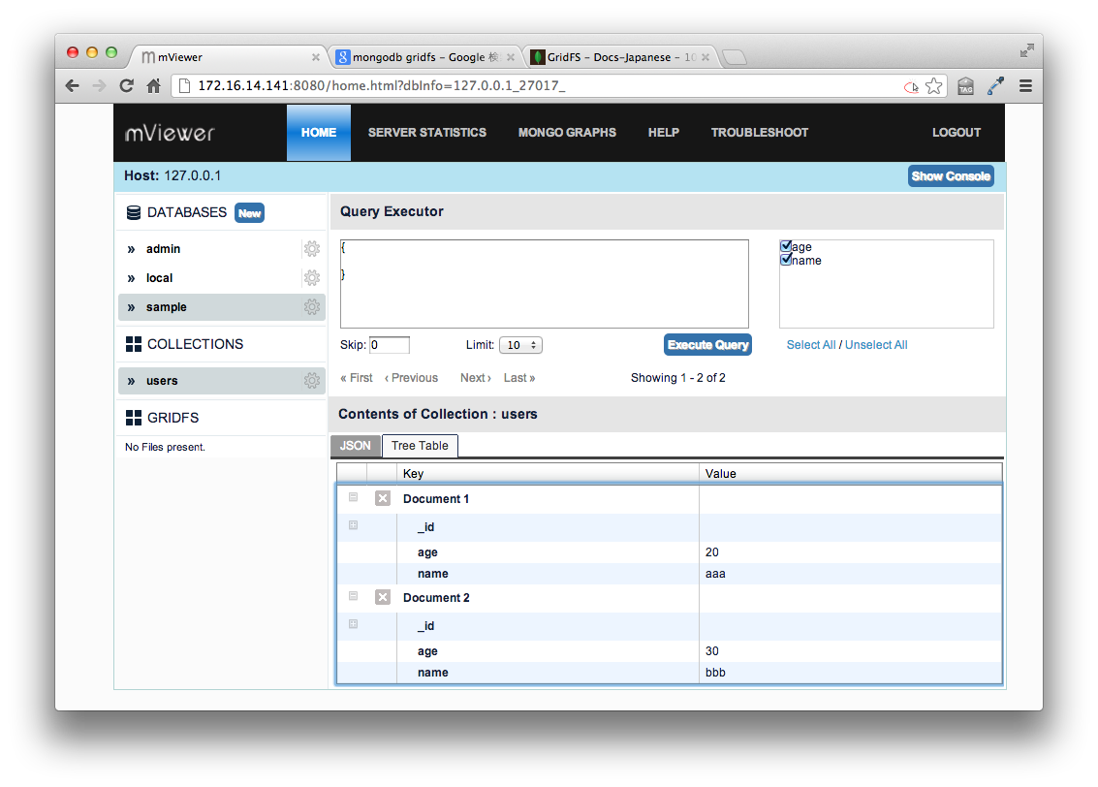Image resolution: width=1098 pixels, height=787 pixels.
Task: Click the Unselect All link
Action: click(x=876, y=345)
